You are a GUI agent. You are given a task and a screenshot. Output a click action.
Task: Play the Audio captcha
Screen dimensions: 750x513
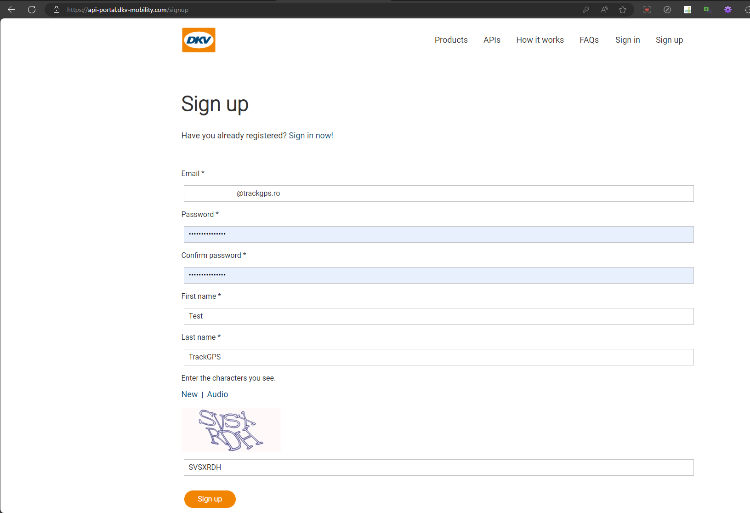(x=217, y=394)
